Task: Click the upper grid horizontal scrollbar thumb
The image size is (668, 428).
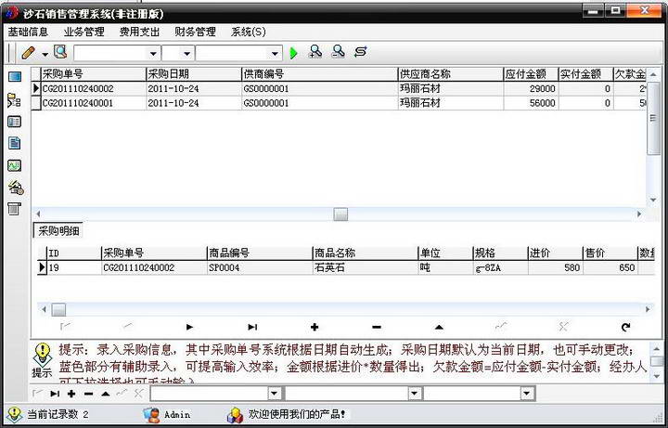Action: point(340,214)
